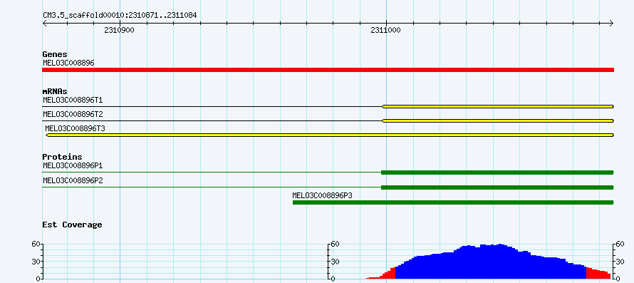The height and width of the screenshot is (283, 634).
Task: Click the Proteins track title
Action: tap(62, 157)
